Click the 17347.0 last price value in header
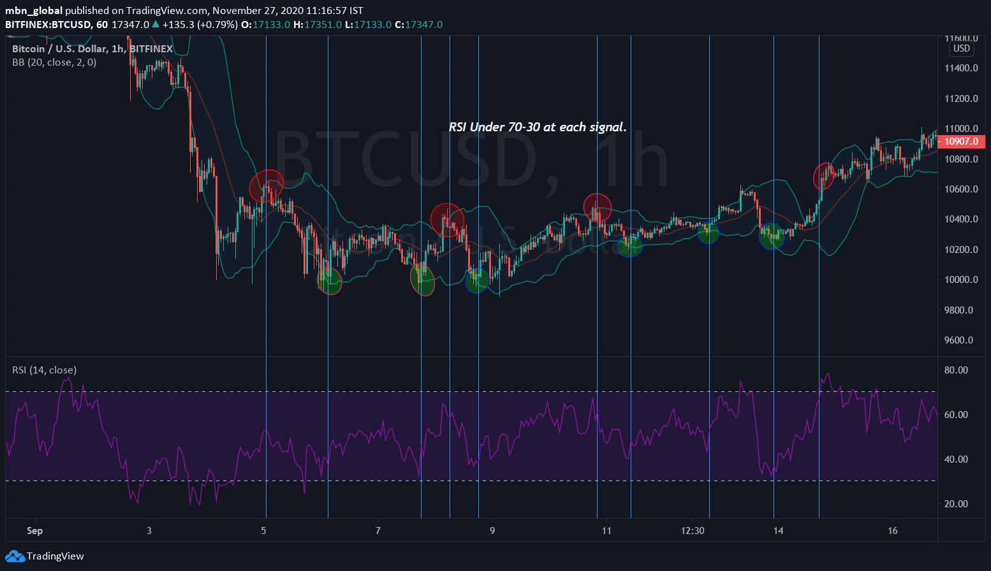 (x=130, y=25)
